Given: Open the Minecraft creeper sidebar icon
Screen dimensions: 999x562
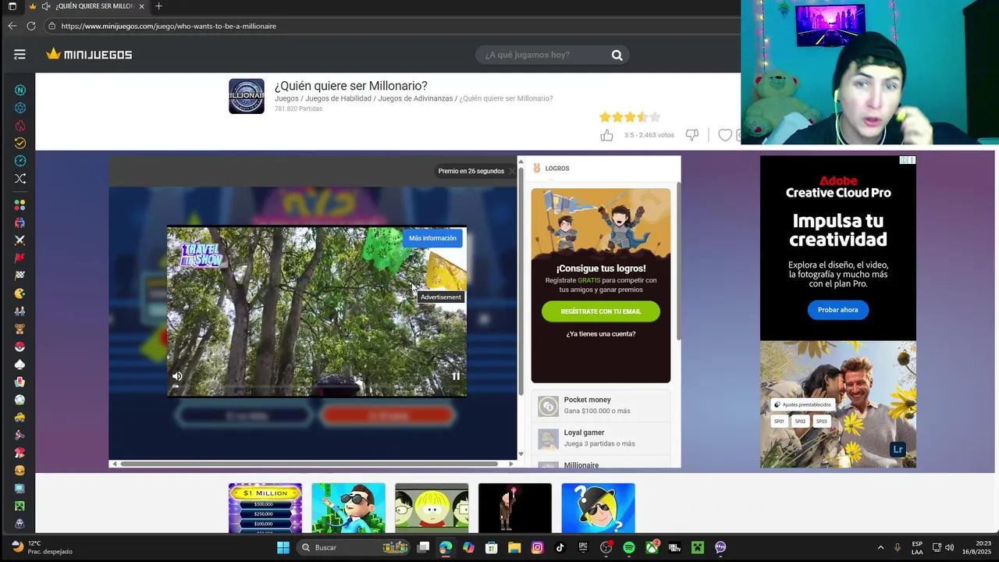Looking at the screenshot, I should point(20,506).
